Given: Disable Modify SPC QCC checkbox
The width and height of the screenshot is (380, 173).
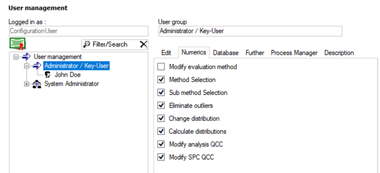Looking at the screenshot, I should tap(161, 157).
